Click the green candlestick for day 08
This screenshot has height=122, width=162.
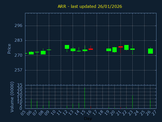tap(43, 53)
